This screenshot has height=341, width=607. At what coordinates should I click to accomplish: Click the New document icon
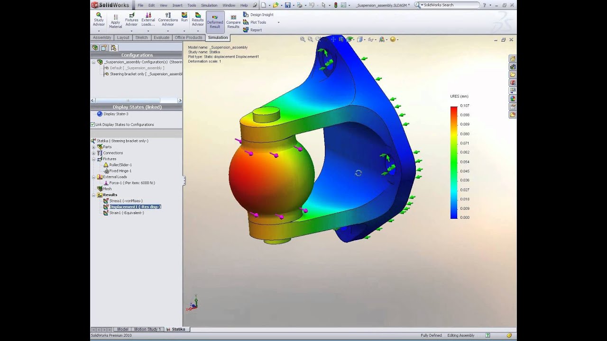tap(264, 5)
